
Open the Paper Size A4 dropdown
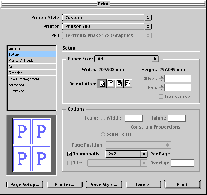pos(127,59)
